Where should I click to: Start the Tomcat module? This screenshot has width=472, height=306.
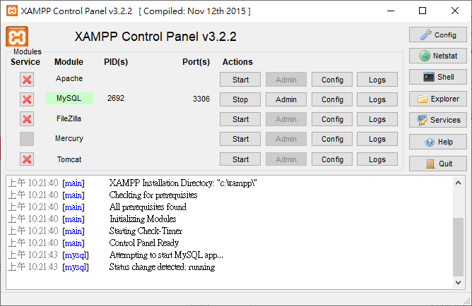tap(240, 159)
